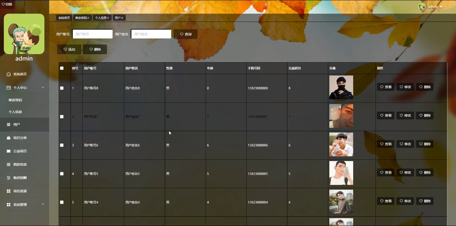Open 公益项目 in the sidebar menu
This screenshot has width=456, height=226.
(x=25, y=151)
